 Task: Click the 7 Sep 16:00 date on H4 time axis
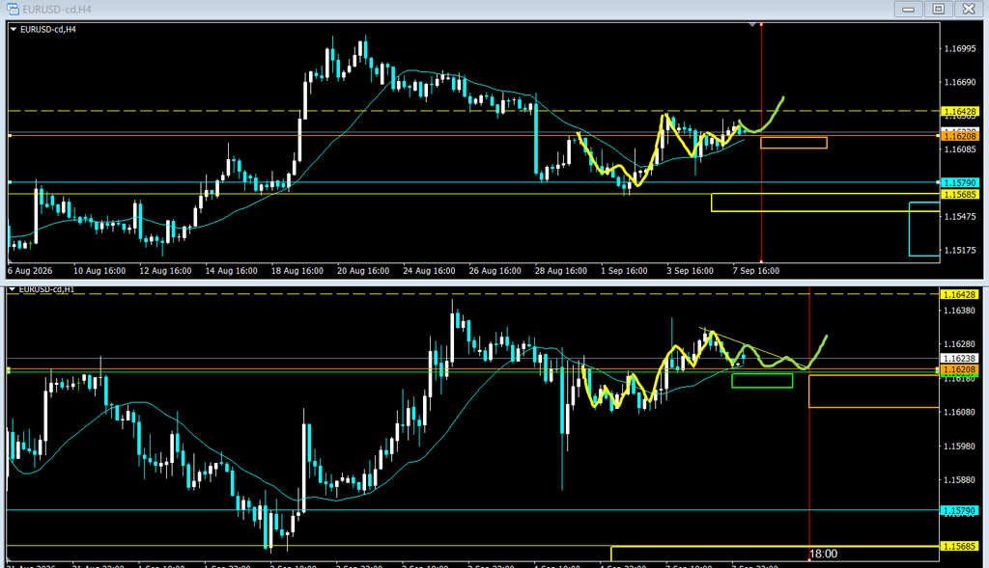755,271
